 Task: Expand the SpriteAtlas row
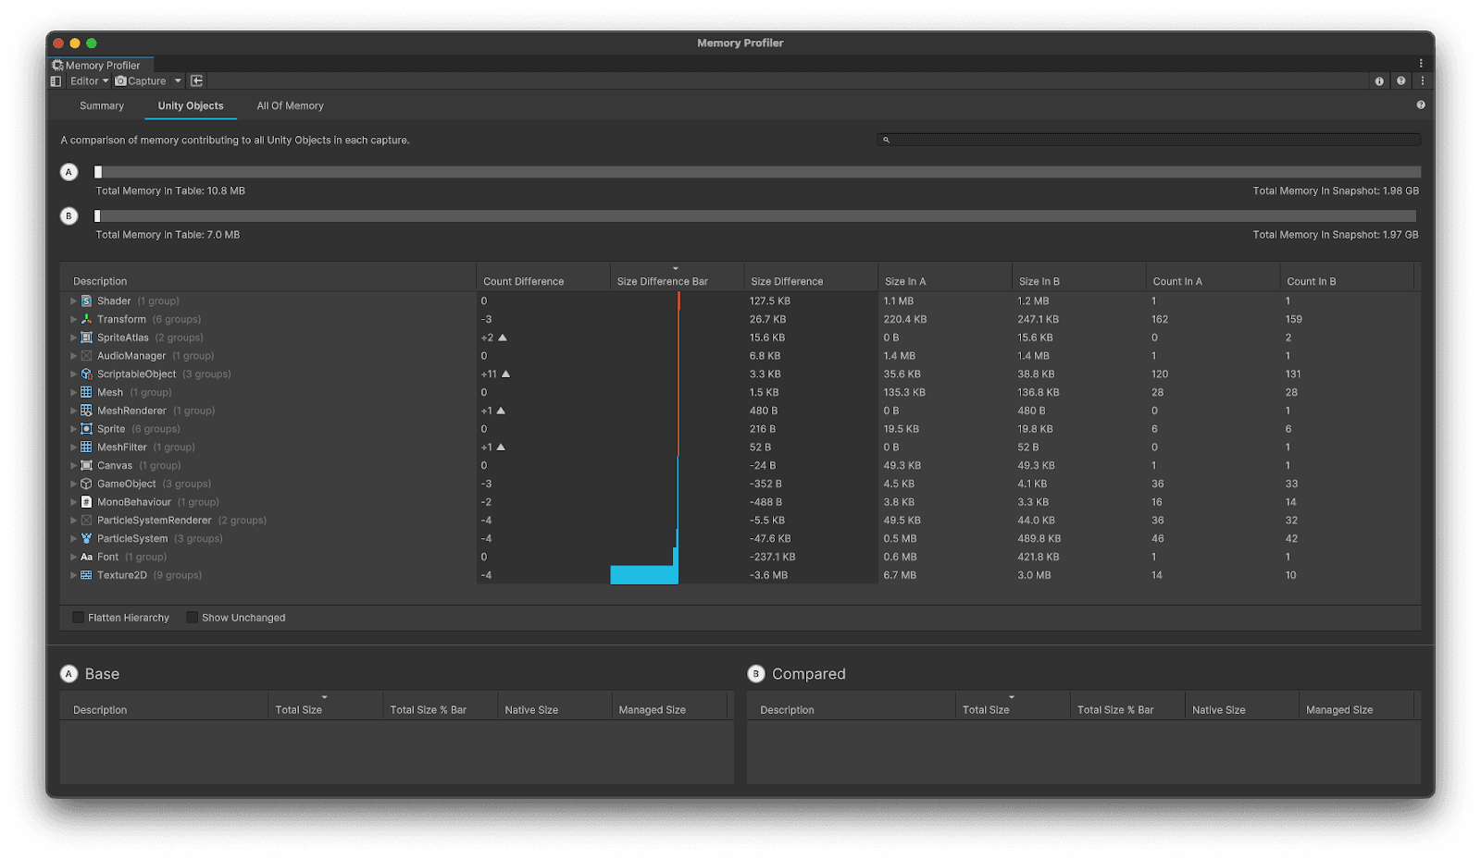tap(73, 337)
